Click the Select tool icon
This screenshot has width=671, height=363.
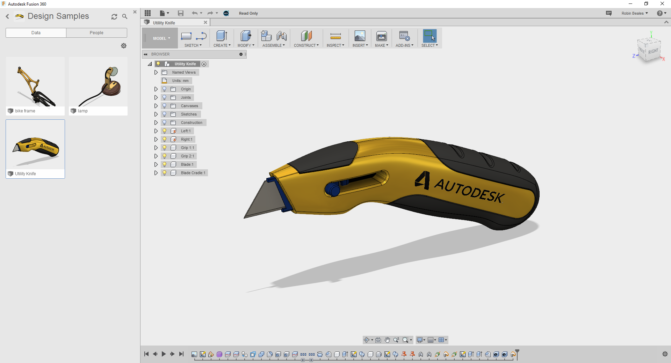(430, 36)
